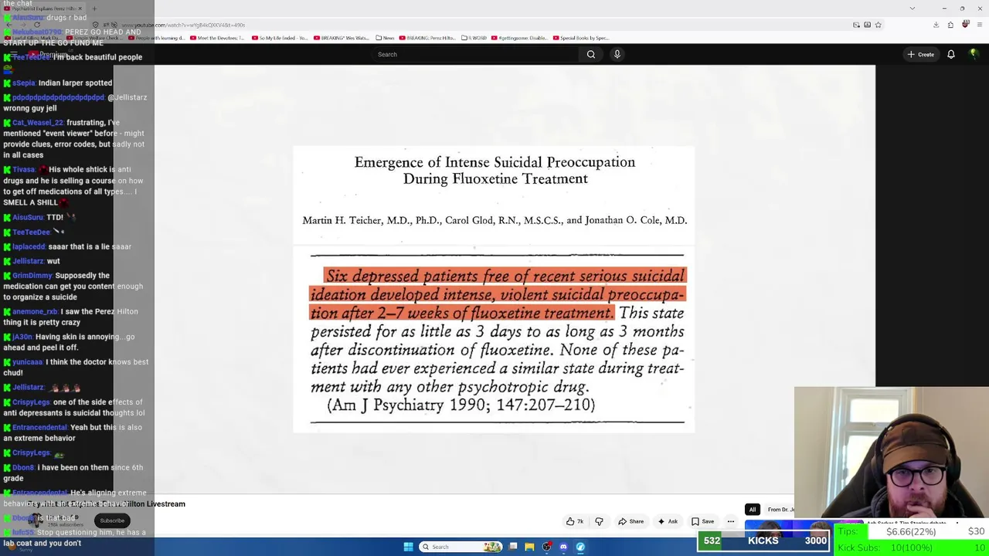Select the Psychiatrist Explains Perez Hilton tab
The image size is (989, 556).
(42, 8)
